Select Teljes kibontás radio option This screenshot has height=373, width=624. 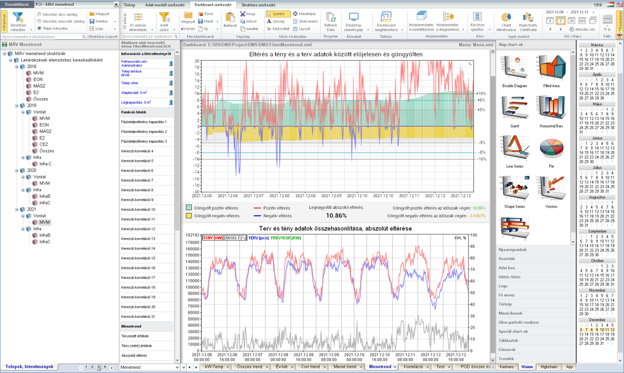(x=39, y=28)
